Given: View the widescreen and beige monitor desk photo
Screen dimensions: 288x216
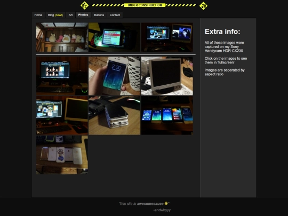Looking at the screenshot, I should pyautogui.click(x=62, y=115).
